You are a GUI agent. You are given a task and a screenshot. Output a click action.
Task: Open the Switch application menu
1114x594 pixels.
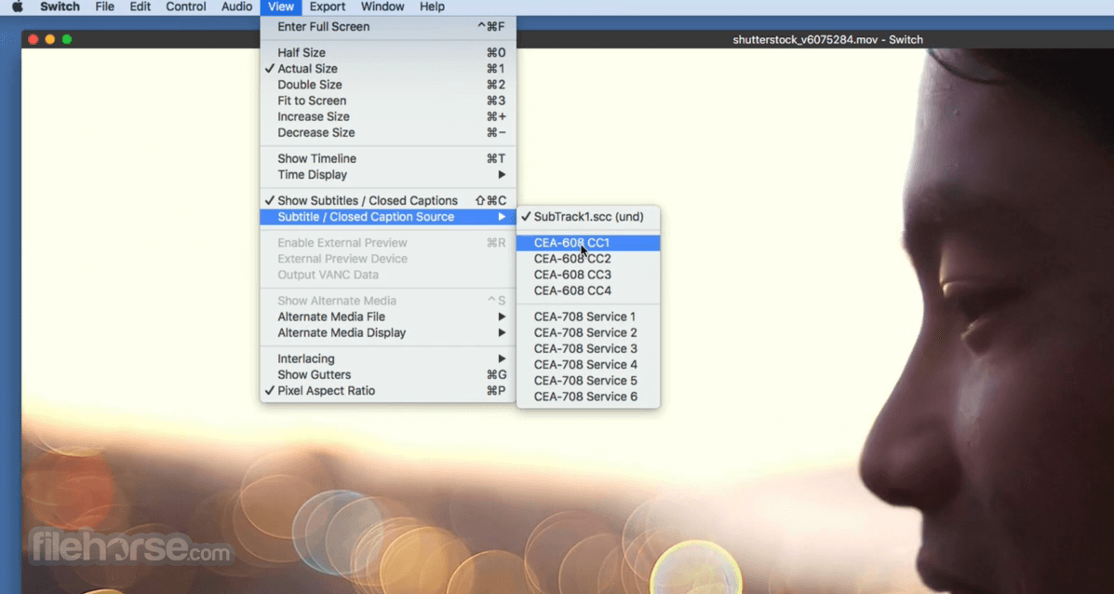(x=60, y=7)
